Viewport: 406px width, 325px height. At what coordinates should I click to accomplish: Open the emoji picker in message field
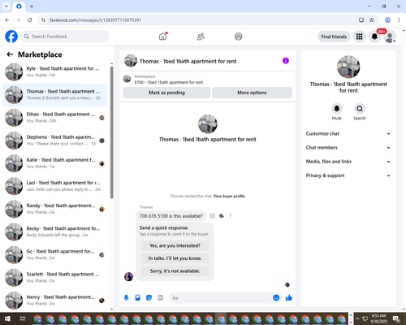point(276,298)
